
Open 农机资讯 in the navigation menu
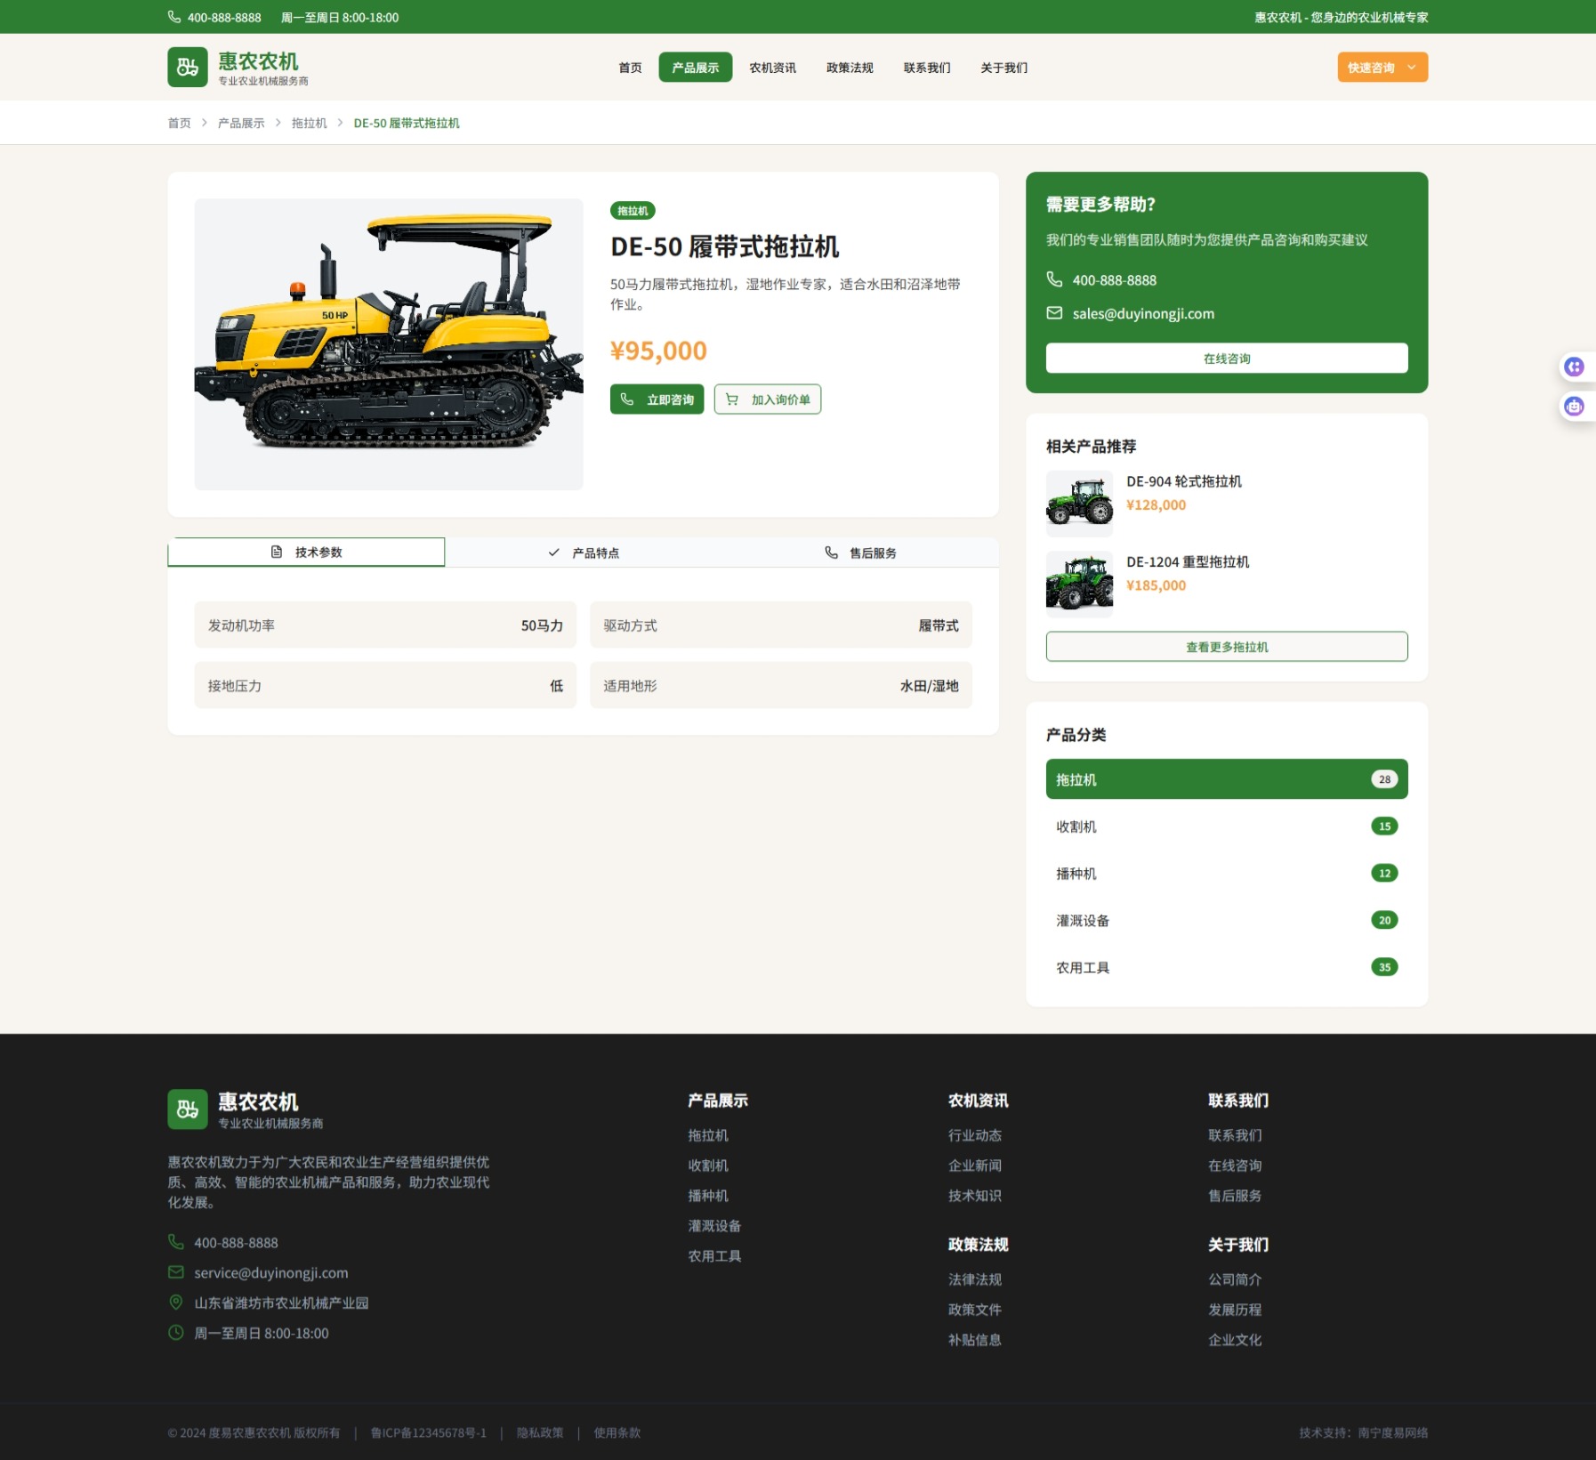point(772,68)
